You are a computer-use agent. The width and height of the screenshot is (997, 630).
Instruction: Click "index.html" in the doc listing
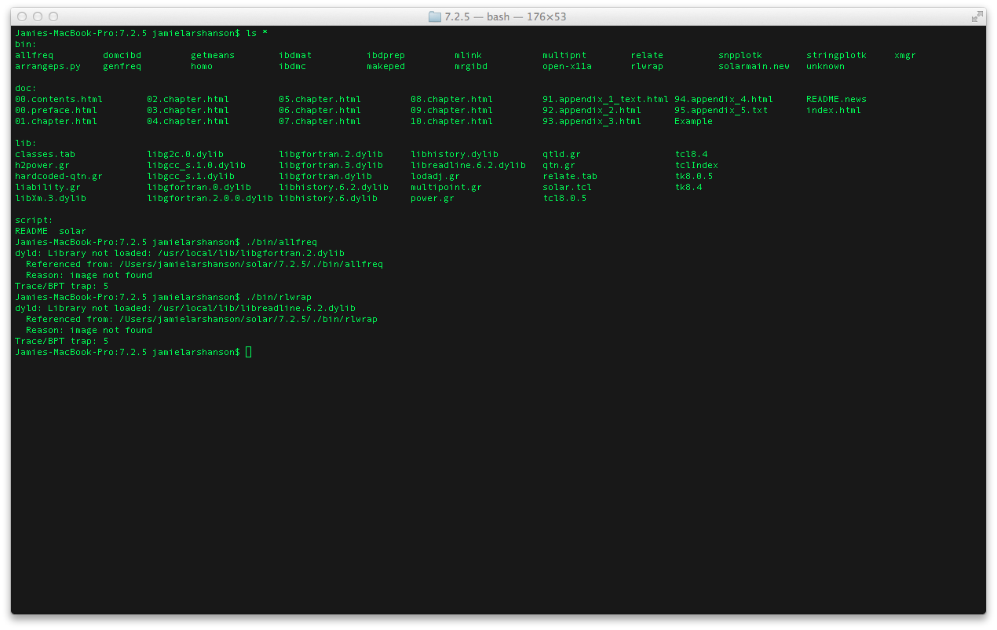click(x=833, y=110)
